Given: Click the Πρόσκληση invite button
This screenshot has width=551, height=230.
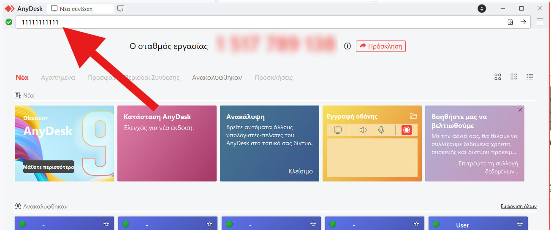Looking at the screenshot, I should pyautogui.click(x=380, y=46).
